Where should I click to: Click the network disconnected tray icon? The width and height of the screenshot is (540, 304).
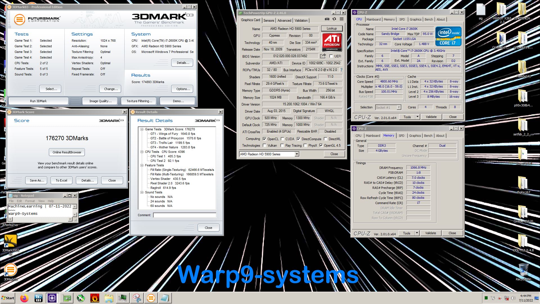point(506,298)
